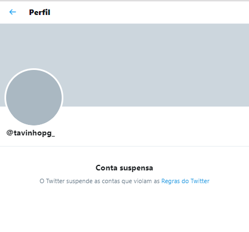The width and height of the screenshot is (249, 232).
Task: Click the white ring around the avatar
Action: tap(34, 69)
